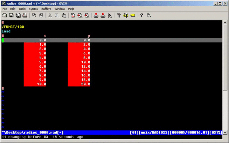Image resolution: width=229 pixels, height=143 pixels.
Task: Save the current file via floppy icon
Action: coord(11,15)
